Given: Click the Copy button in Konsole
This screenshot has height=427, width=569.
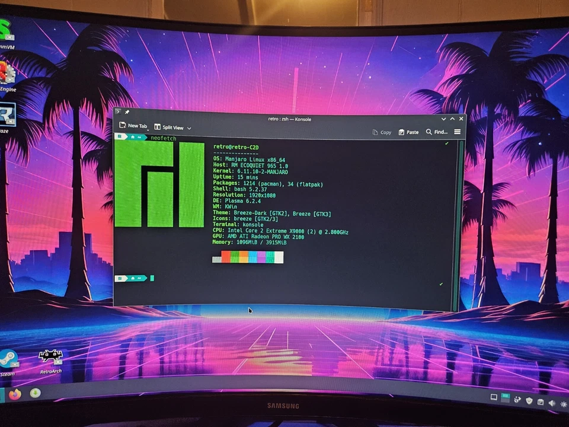Looking at the screenshot, I should 382,132.
